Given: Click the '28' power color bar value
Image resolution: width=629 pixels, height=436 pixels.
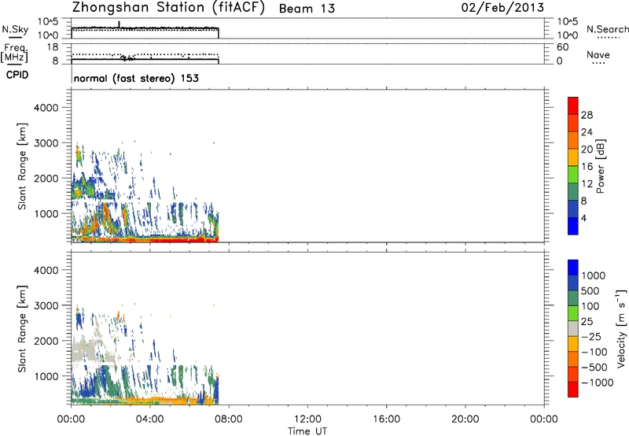Looking at the screenshot, I should click(x=587, y=115).
